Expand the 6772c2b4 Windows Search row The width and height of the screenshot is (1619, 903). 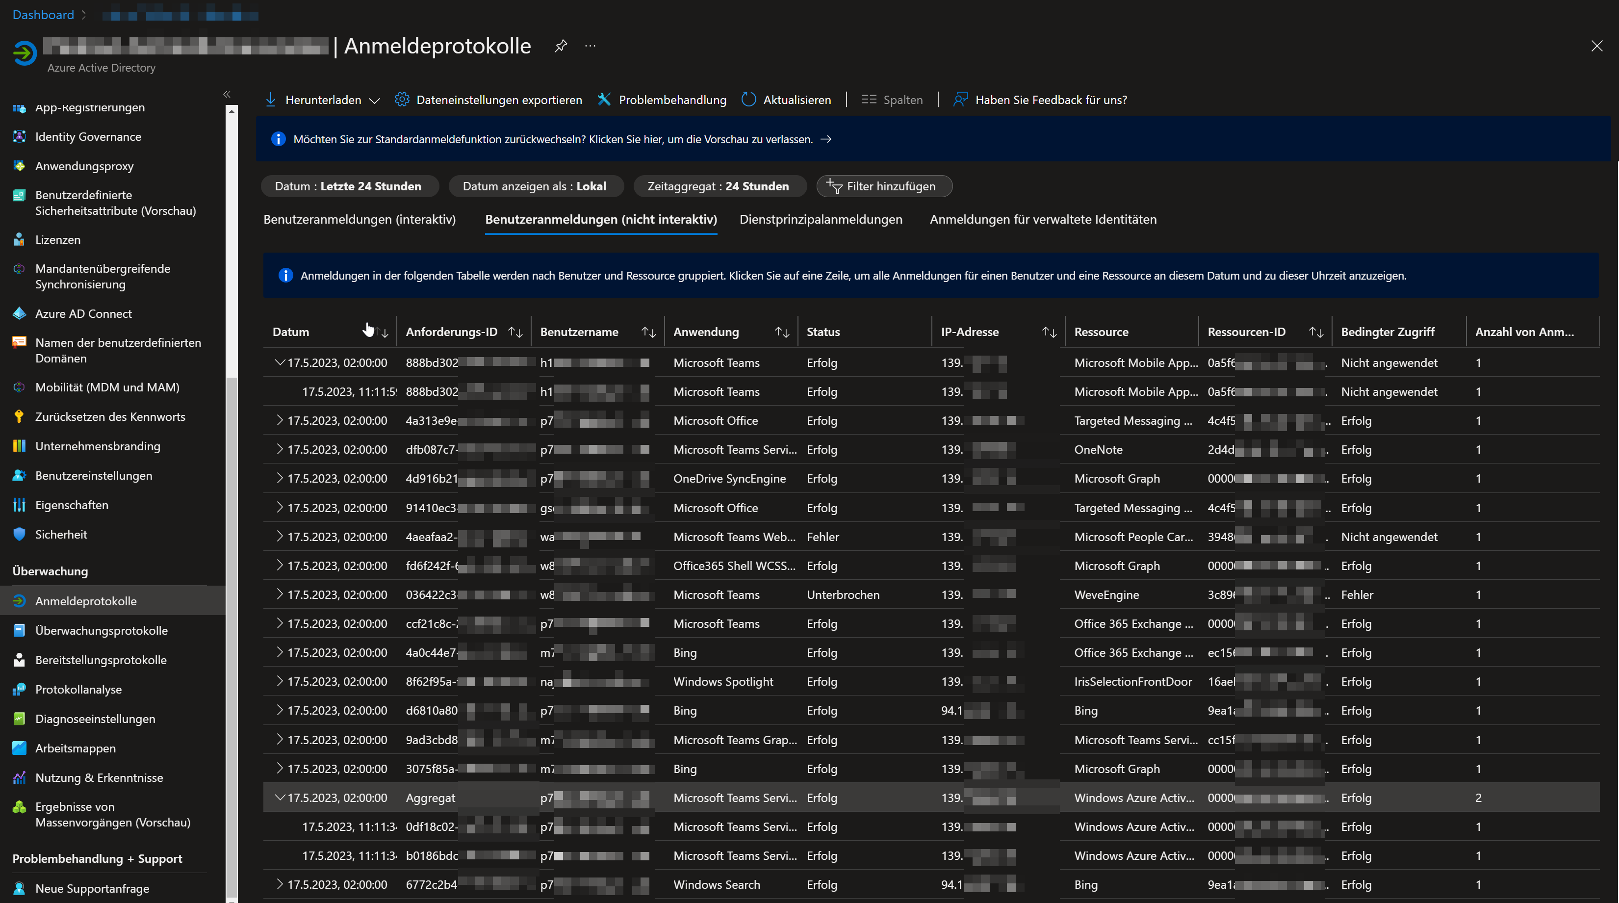pos(280,884)
